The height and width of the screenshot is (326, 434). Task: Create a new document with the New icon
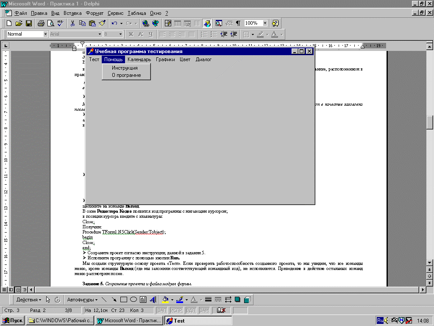(x=9, y=23)
